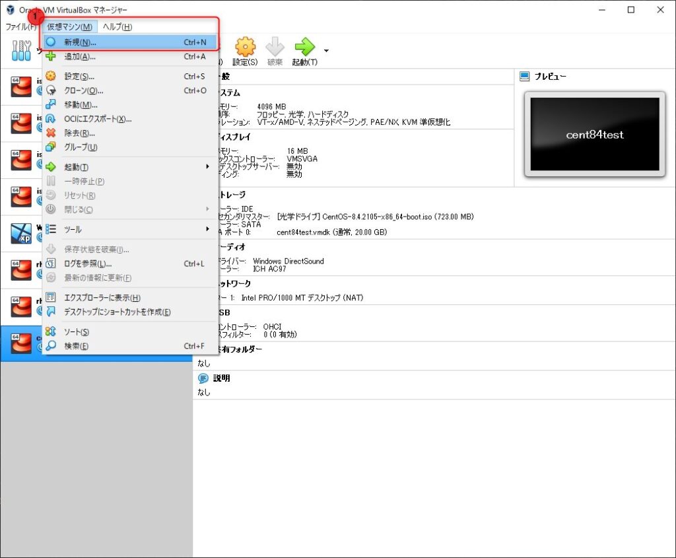Open the ヘルプ(H) menu
This screenshot has height=558, width=676.
coord(118,26)
